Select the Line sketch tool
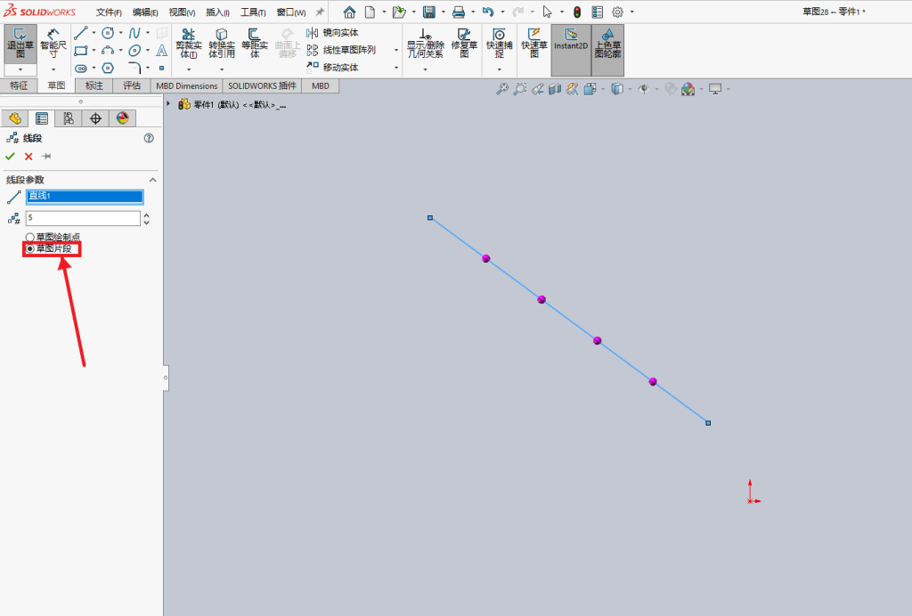Image resolution: width=912 pixels, height=616 pixels. [81, 33]
